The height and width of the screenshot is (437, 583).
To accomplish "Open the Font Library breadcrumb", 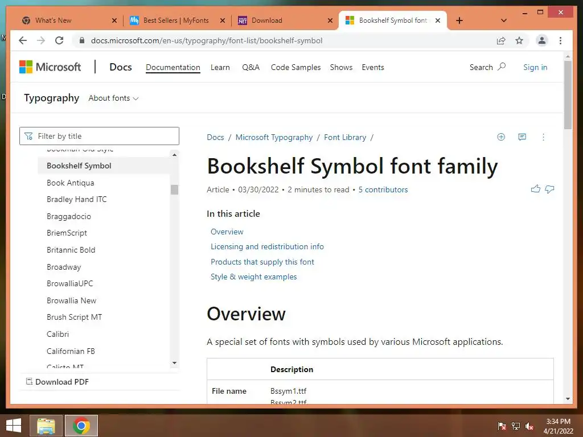I will click(345, 138).
